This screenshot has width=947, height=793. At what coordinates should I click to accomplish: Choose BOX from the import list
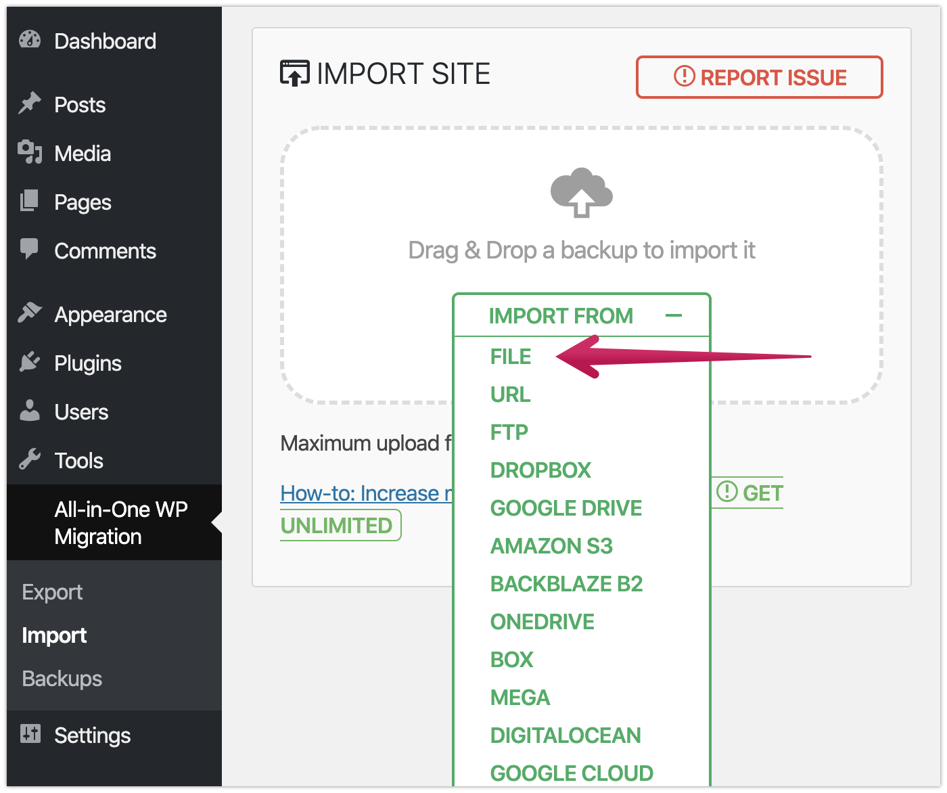(511, 660)
